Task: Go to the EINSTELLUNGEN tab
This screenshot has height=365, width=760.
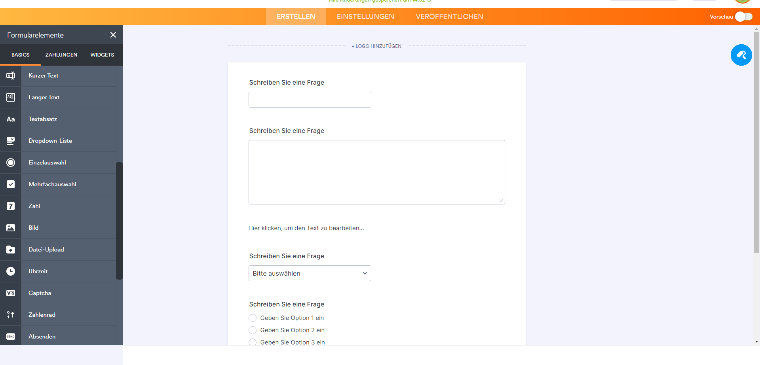Action: coord(365,17)
